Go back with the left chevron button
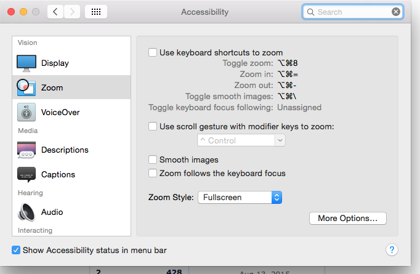 point(55,12)
